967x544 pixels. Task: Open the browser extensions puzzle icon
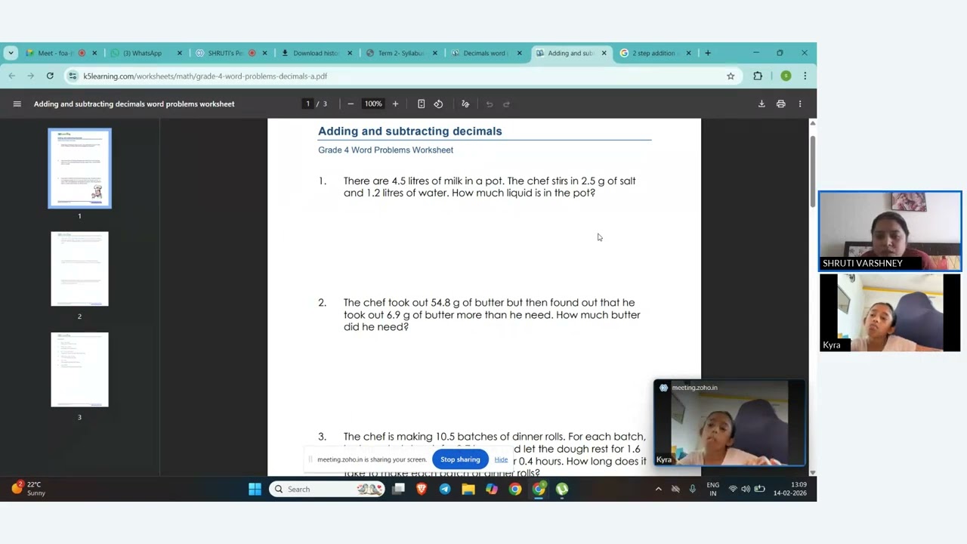(x=758, y=76)
